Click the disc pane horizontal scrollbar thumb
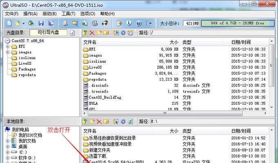The image size is (278, 163). [x=165, y=113]
